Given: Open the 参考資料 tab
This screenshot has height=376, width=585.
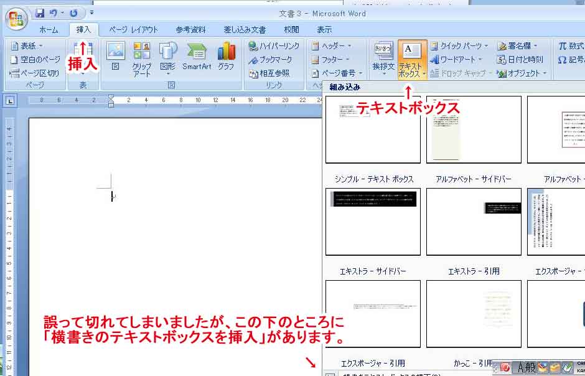Looking at the screenshot, I should pos(190,30).
